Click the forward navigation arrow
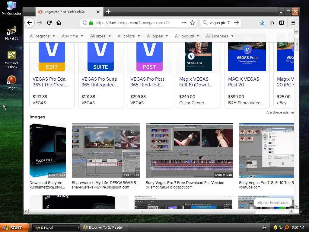This screenshot has height=232, width=309. tap(40, 23)
